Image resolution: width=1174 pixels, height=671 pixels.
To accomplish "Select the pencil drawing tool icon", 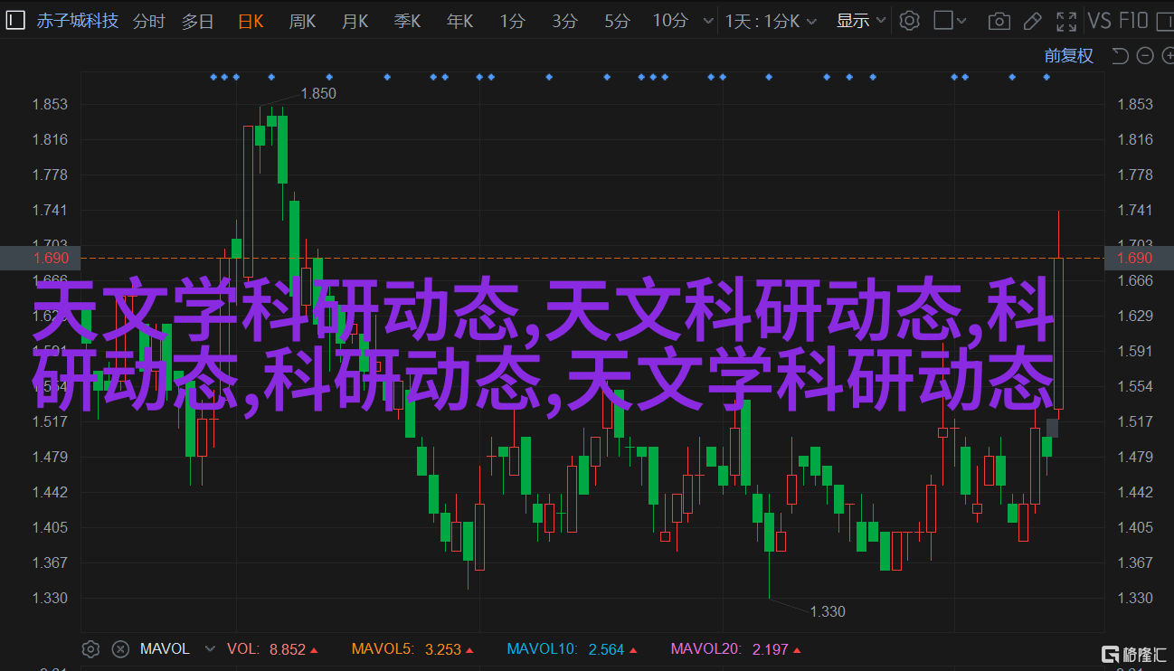I will pos(1032,21).
